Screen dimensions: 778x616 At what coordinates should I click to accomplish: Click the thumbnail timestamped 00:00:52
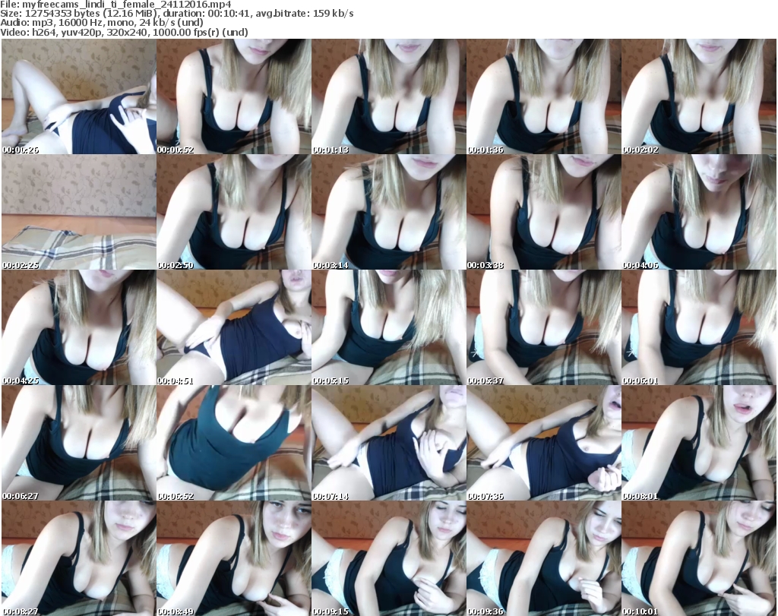click(x=233, y=96)
